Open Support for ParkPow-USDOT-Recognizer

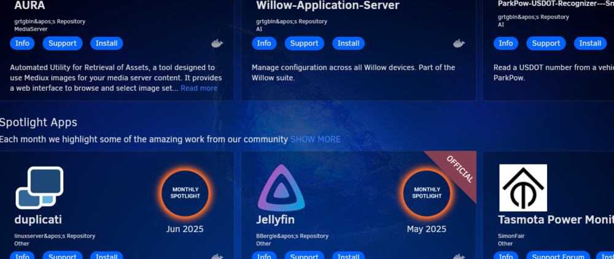(546, 44)
